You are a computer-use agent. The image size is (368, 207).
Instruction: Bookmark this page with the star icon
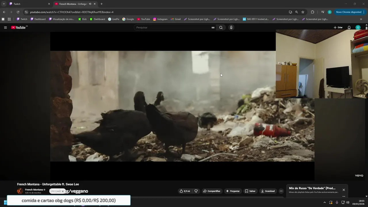pos(303,12)
